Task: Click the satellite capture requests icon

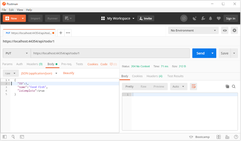Action: pos(194,18)
